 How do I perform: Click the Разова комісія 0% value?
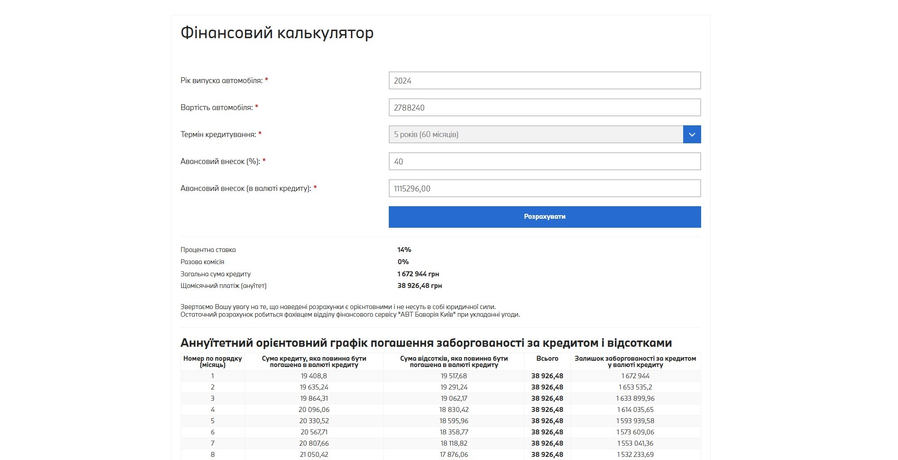(403, 262)
